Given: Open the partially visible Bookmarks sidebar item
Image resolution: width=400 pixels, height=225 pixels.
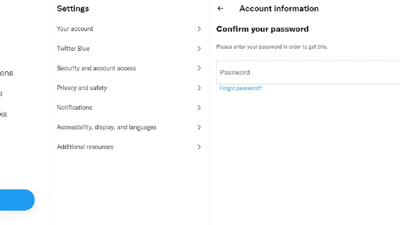Looking at the screenshot, I should point(3,114).
